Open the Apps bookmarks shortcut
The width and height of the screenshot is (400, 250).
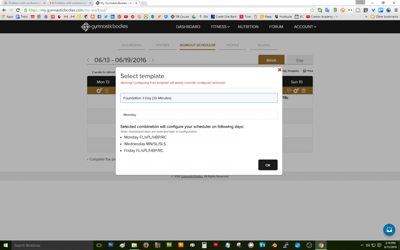7,16
